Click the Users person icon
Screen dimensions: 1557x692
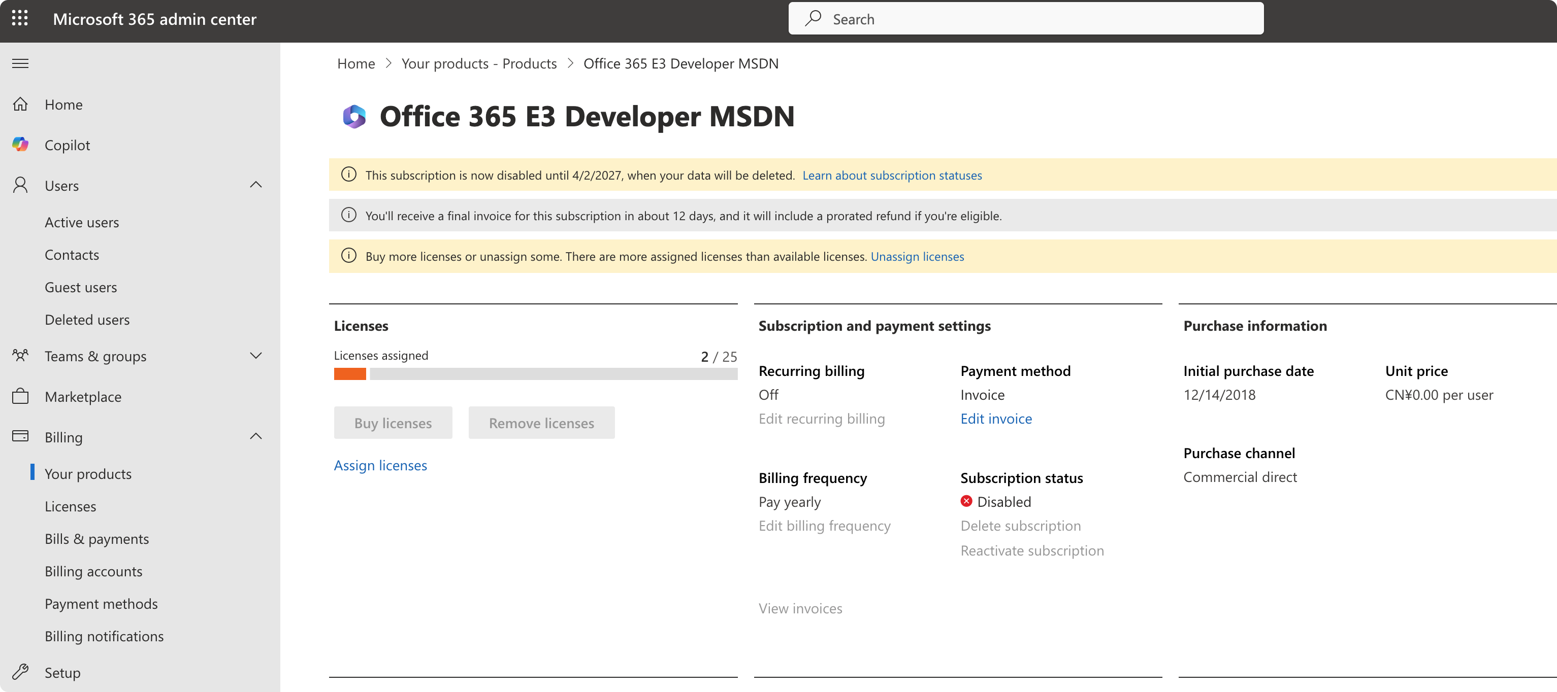[20, 185]
